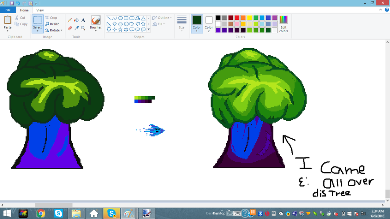390x219 pixels.
Task: Pick the Fill with color bucket tool
Action: (x=76, y=20)
